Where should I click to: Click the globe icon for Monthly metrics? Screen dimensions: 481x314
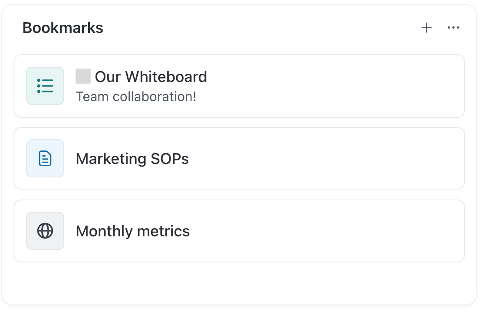(45, 231)
